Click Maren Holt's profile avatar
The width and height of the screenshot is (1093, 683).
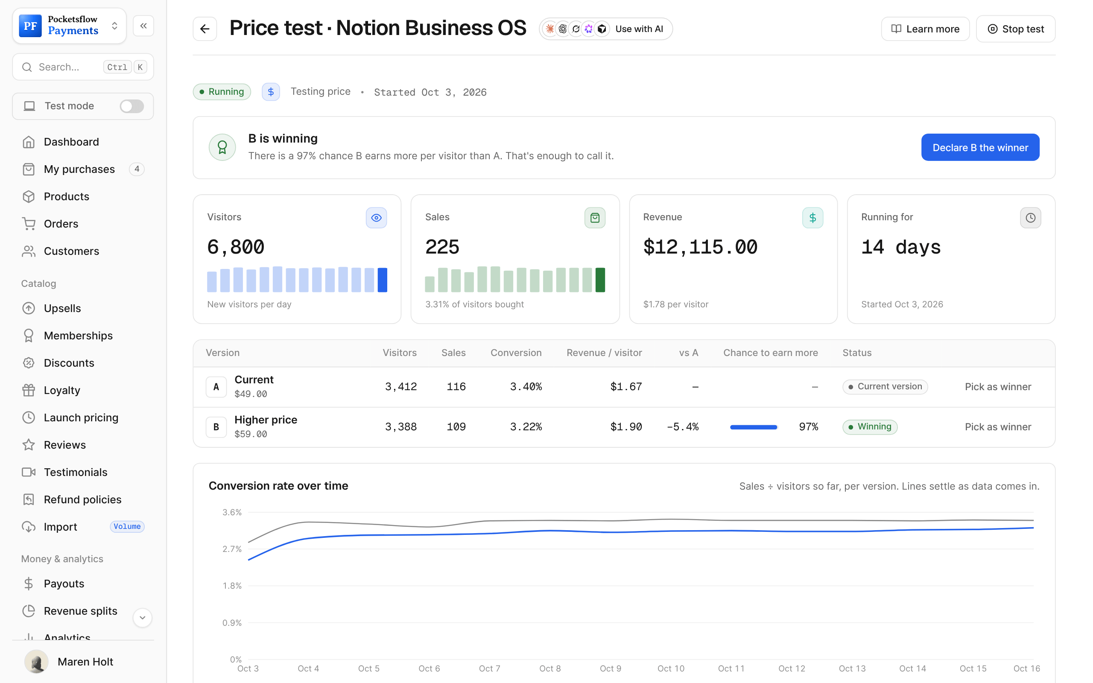36,661
